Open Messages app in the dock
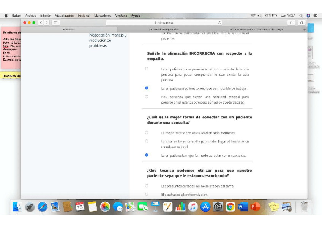Image resolution: width=322 pixels, height=228 pixels. tap(118, 207)
